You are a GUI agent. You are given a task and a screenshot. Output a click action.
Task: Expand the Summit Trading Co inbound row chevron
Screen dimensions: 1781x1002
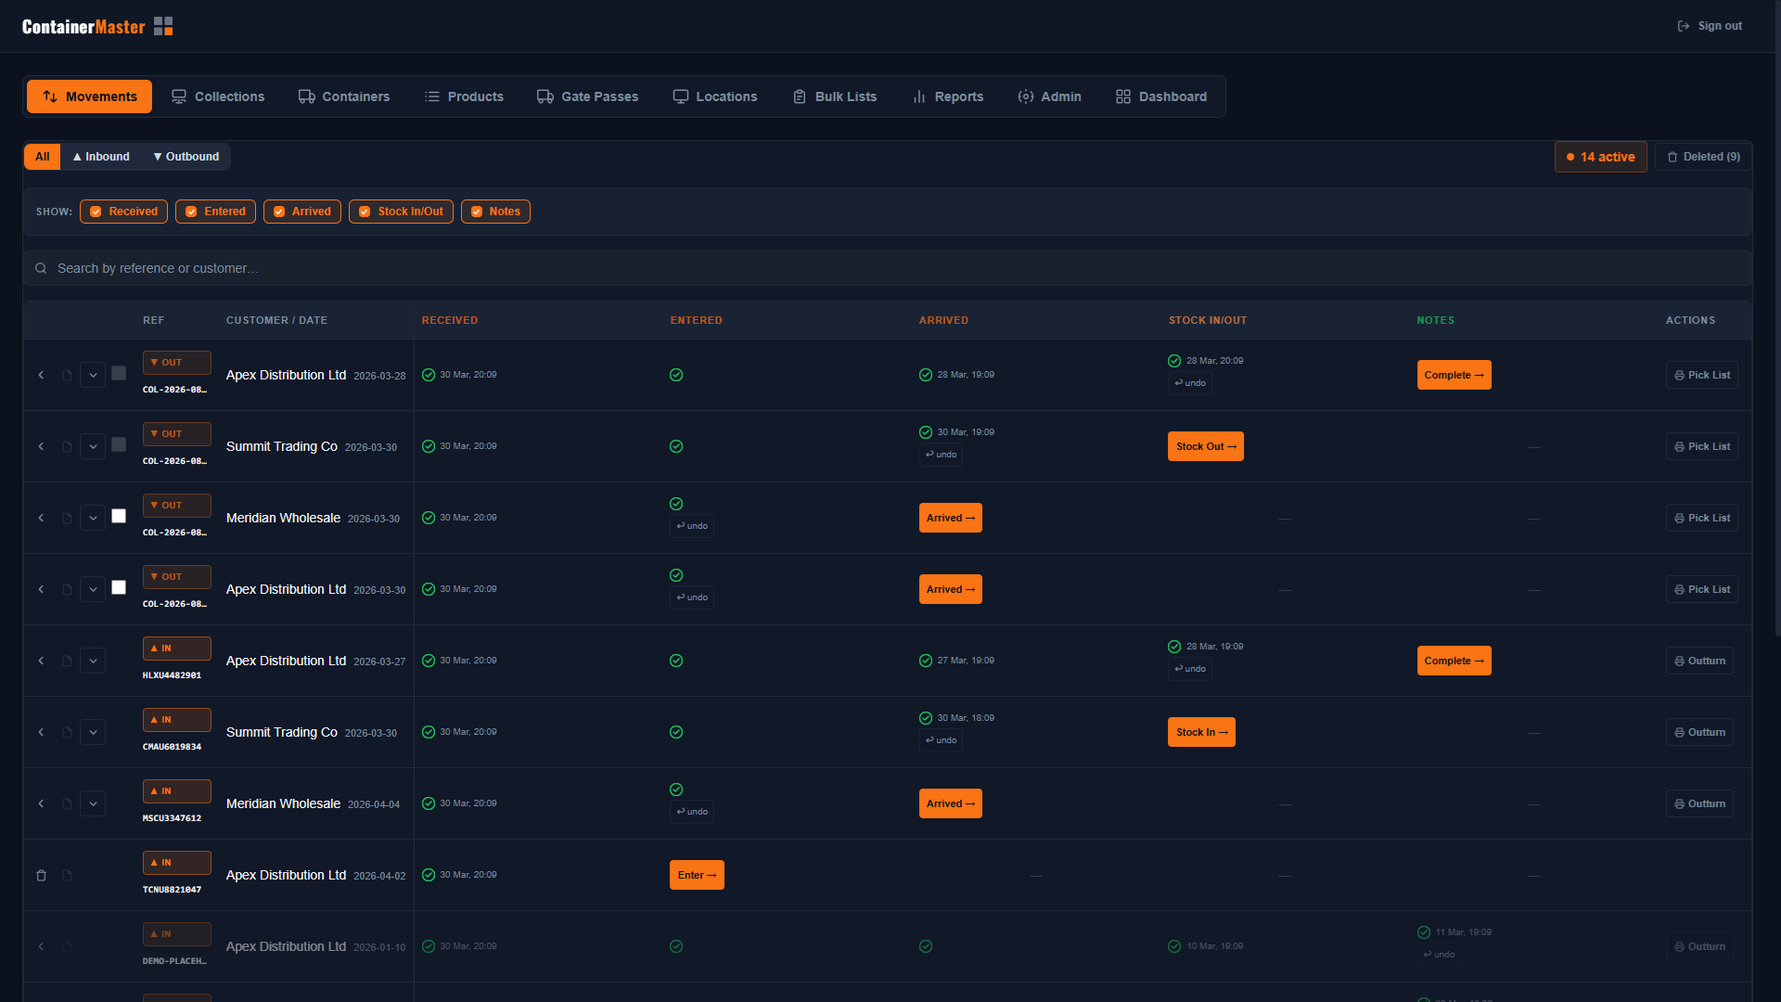pos(93,732)
